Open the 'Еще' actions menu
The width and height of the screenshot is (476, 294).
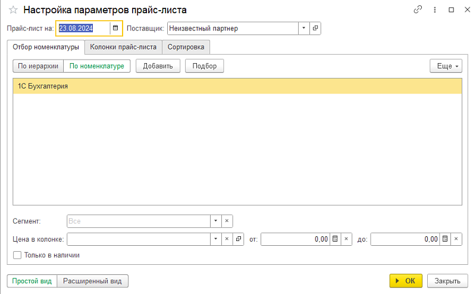pos(446,66)
